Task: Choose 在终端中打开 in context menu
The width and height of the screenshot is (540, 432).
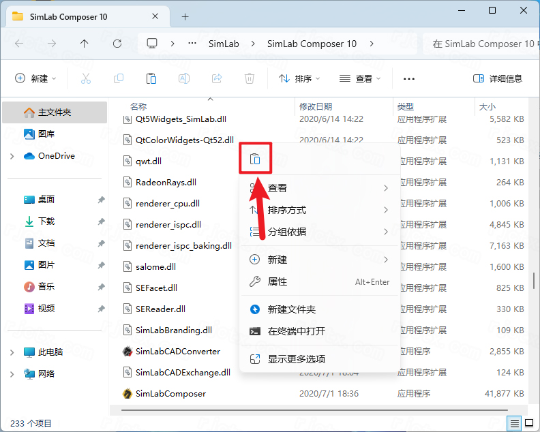Action: [319, 331]
